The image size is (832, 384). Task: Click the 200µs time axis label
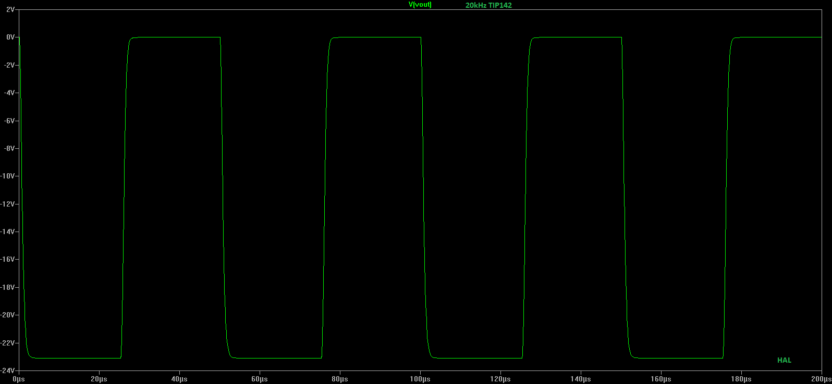click(821, 379)
